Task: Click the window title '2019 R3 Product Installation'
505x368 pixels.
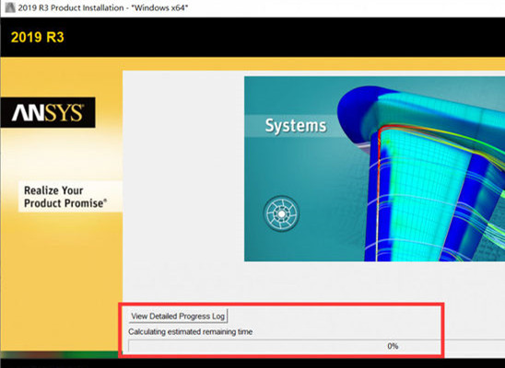Action: 102,7
